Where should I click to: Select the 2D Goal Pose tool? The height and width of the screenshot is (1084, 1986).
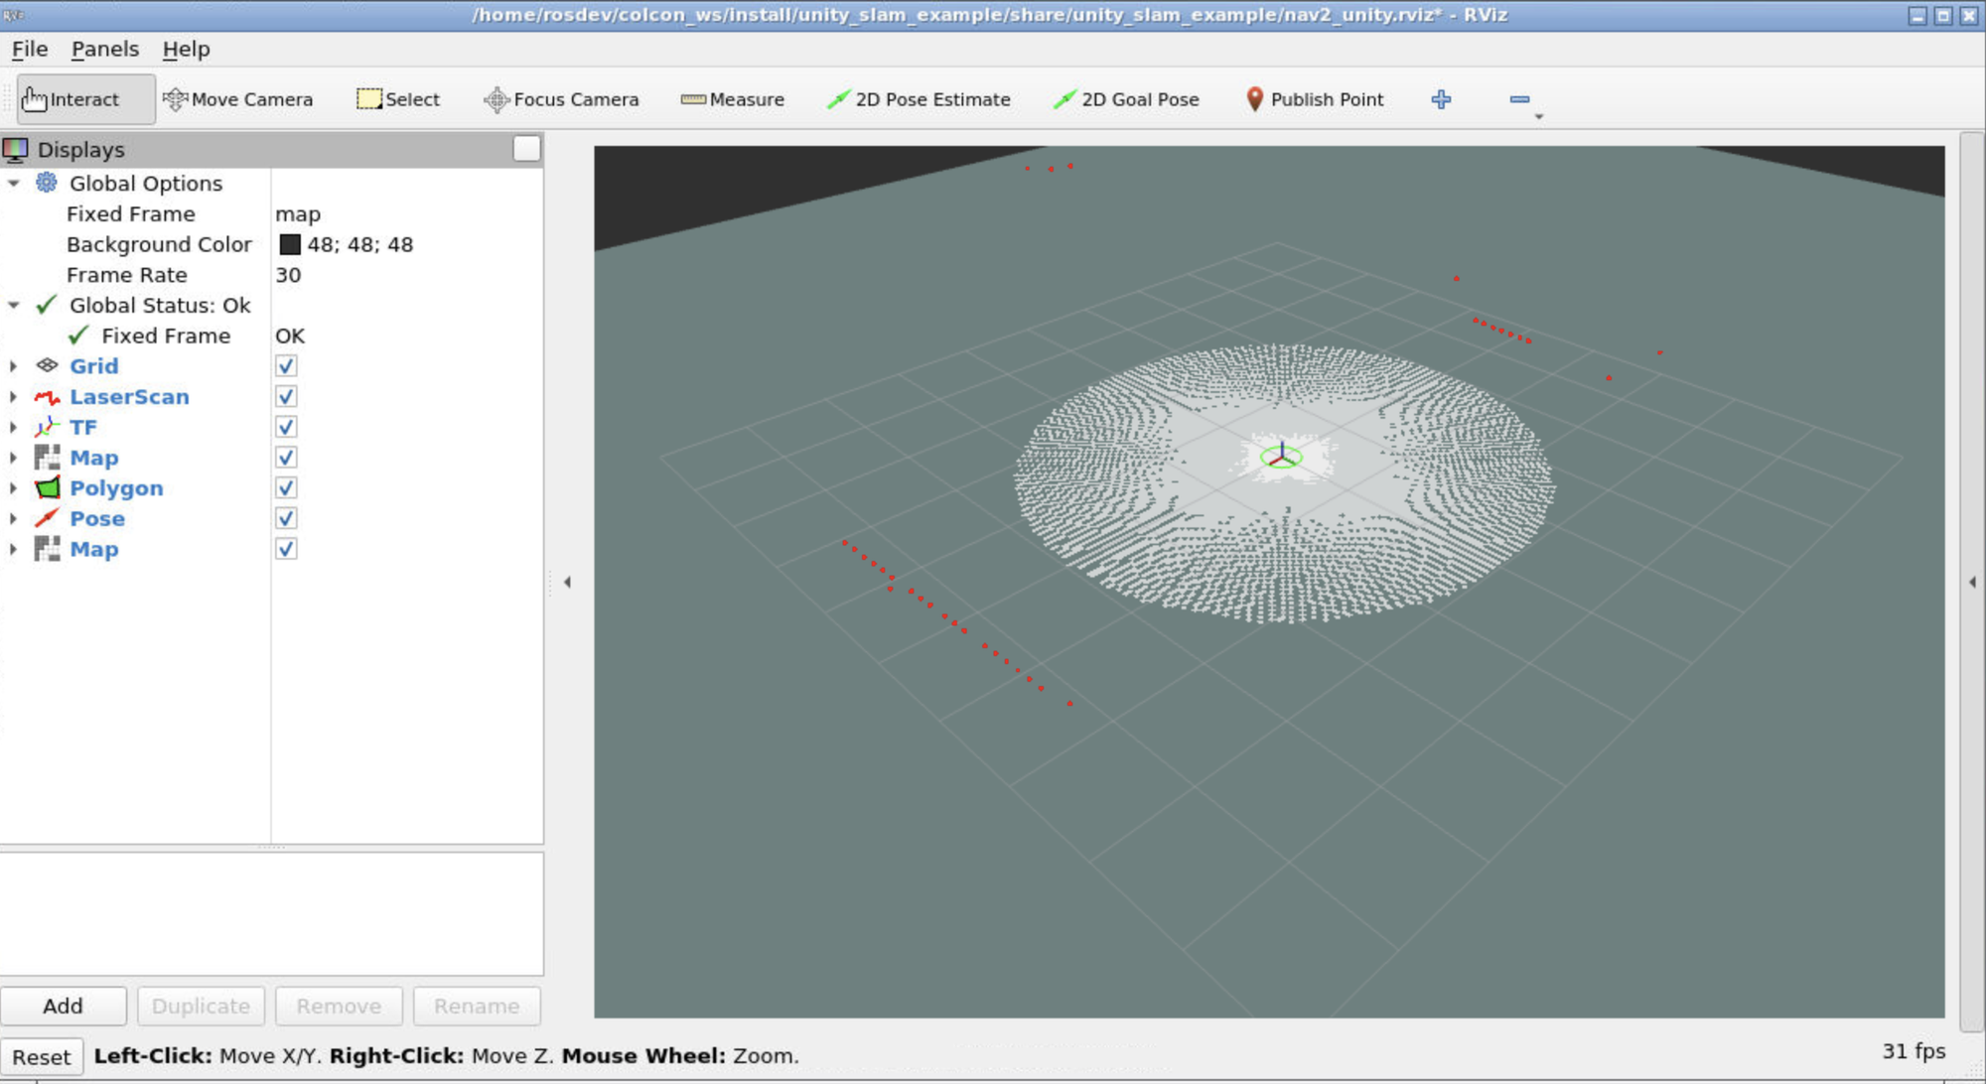tap(1126, 99)
